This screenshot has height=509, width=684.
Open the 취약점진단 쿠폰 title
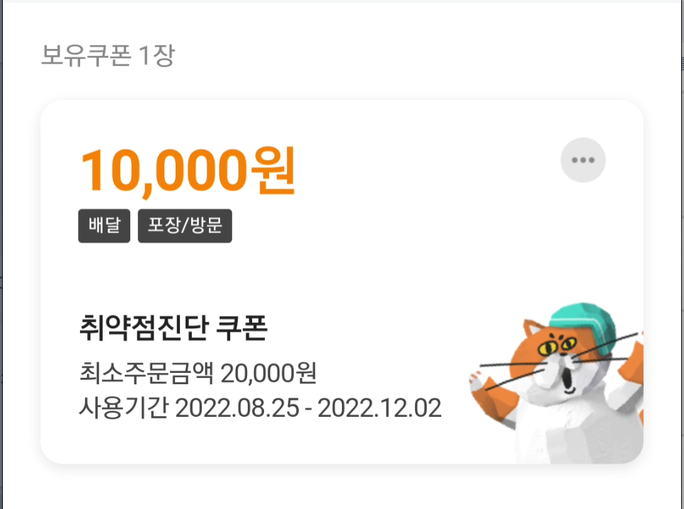point(173,328)
